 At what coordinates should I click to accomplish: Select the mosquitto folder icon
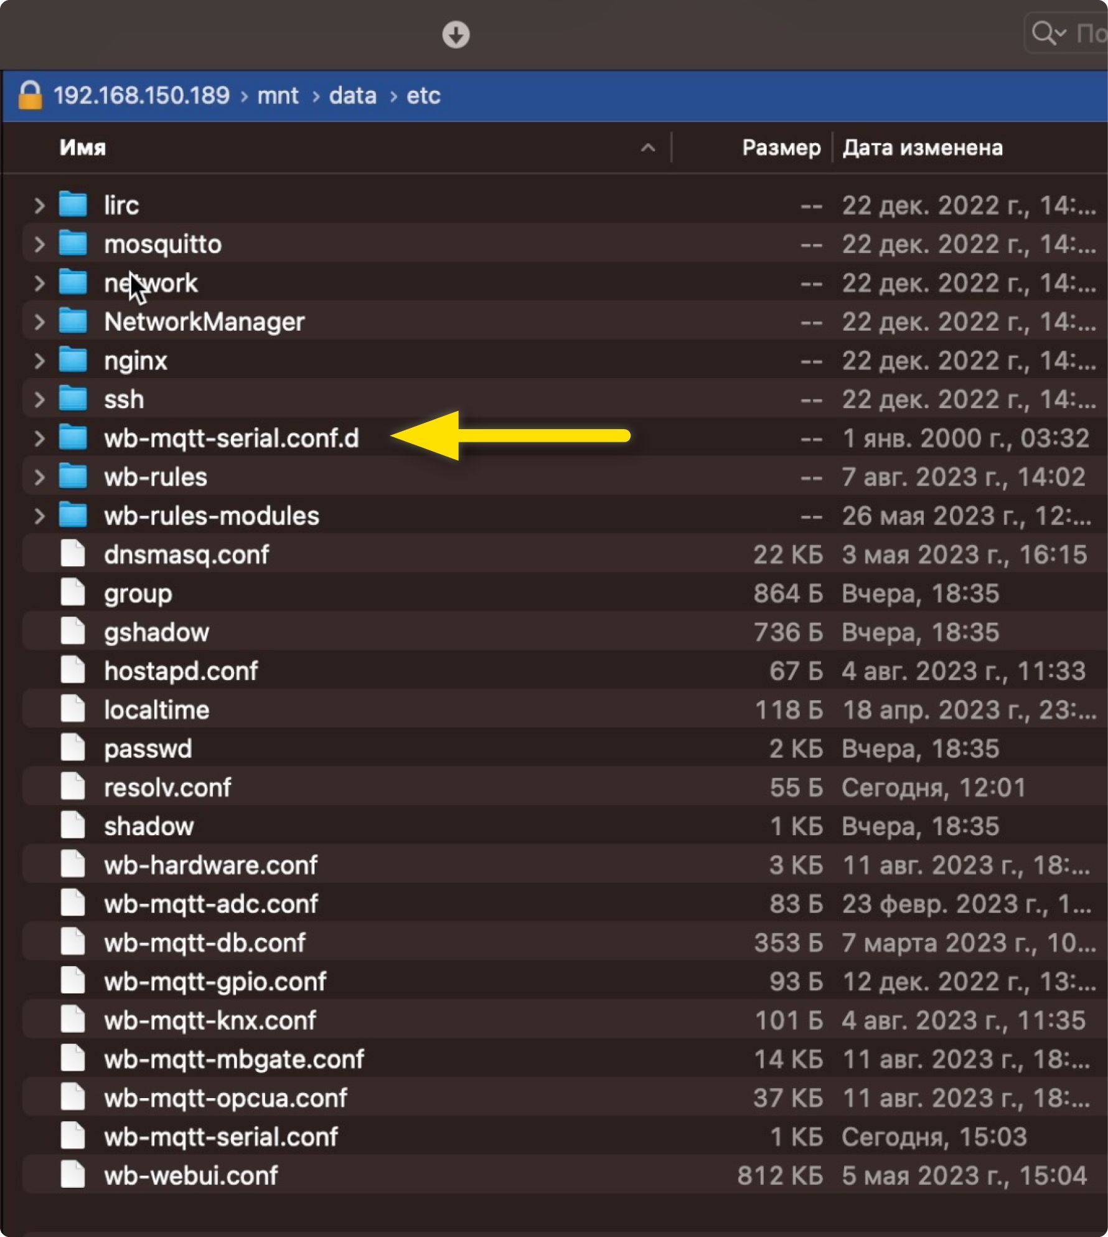[x=73, y=243]
